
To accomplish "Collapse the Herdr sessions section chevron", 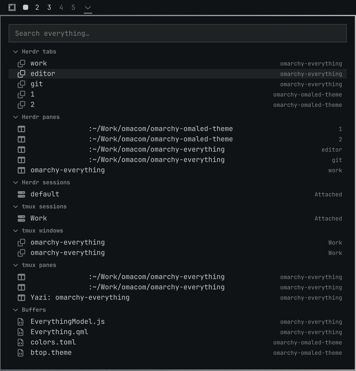I will pyautogui.click(x=16, y=182).
